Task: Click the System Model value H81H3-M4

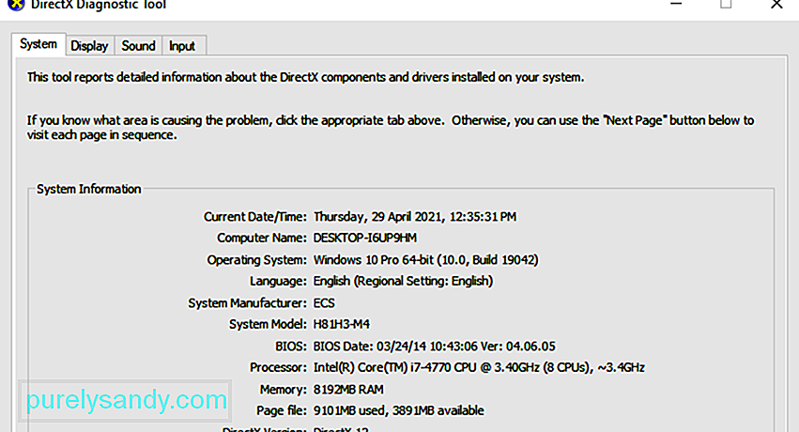Action: tap(342, 325)
